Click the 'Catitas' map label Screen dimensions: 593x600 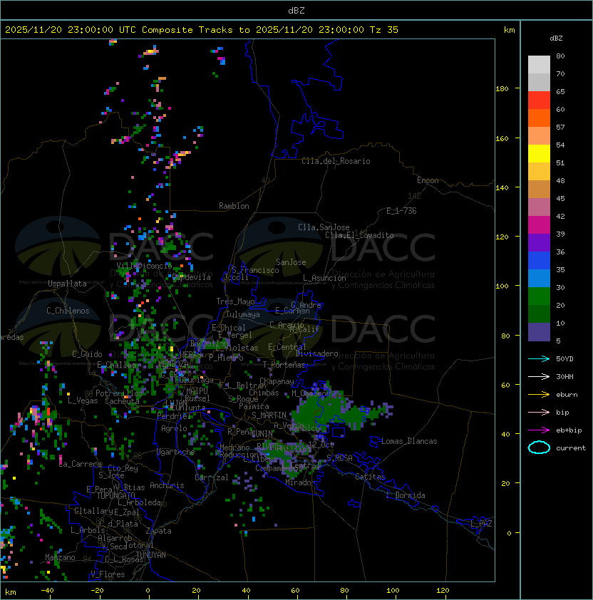[x=370, y=477]
